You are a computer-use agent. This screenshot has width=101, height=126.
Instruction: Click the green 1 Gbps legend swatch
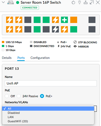[3, 46]
